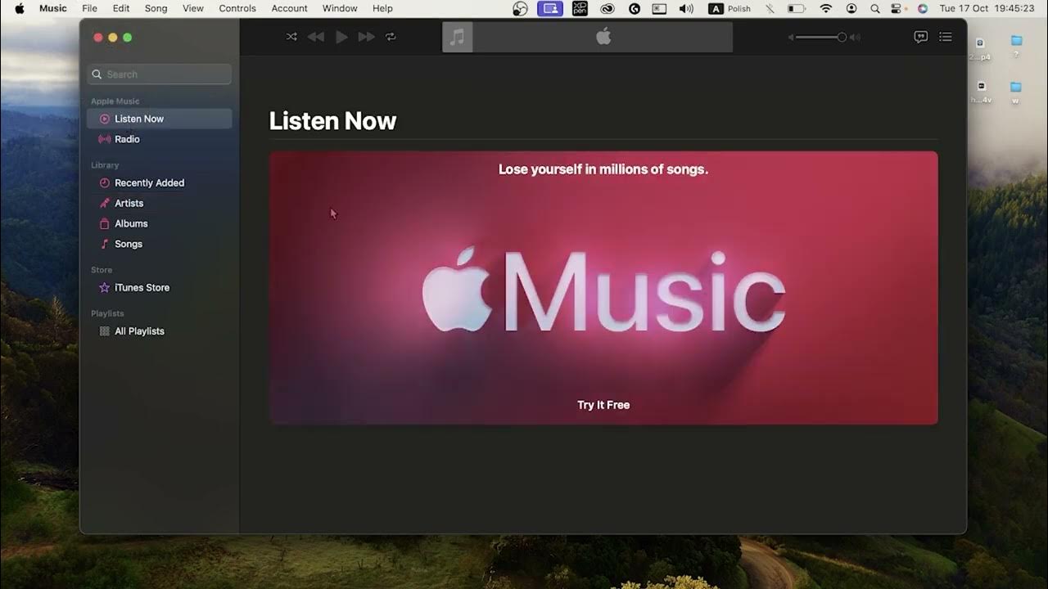
Task: Open All Playlists
Action: (140, 330)
